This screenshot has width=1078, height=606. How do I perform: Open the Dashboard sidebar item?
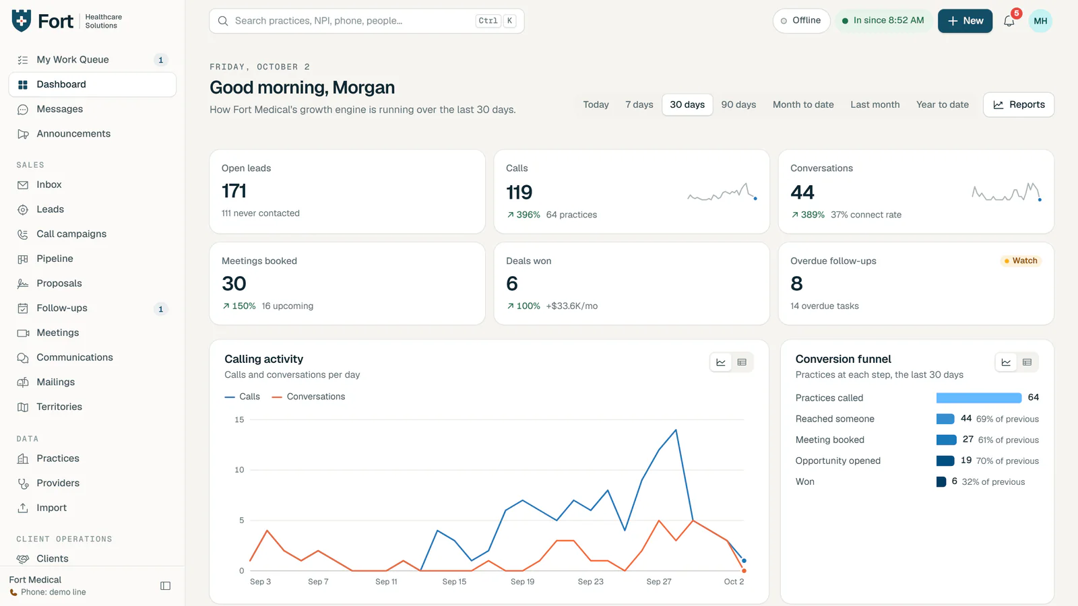pyautogui.click(x=92, y=85)
